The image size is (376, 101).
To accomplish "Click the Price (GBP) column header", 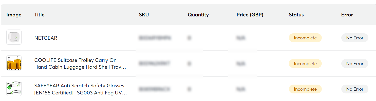I will point(250,15).
